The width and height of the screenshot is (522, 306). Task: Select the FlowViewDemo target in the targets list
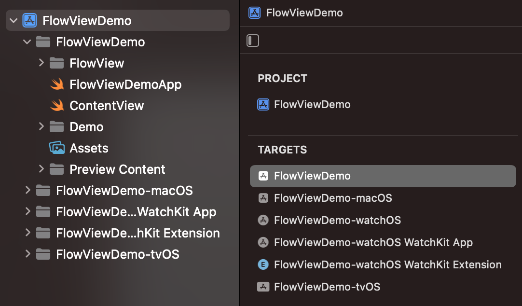click(312, 176)
